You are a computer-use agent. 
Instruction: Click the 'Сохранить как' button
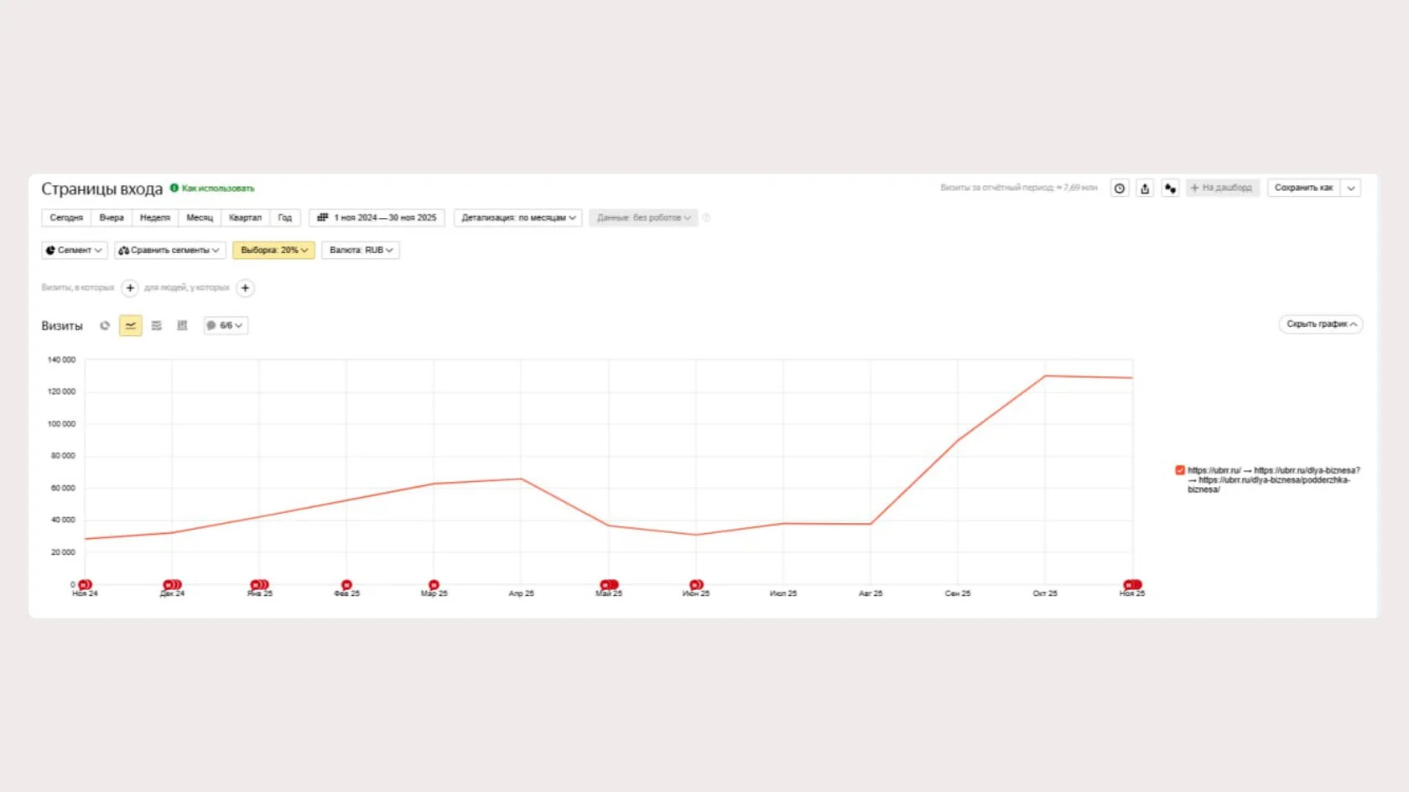1303,188
